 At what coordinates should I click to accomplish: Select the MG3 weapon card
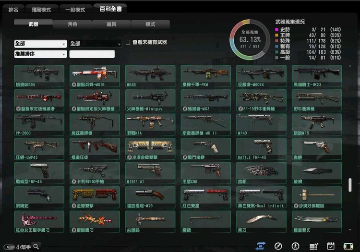pyautogui.click(x=206, y=100)
